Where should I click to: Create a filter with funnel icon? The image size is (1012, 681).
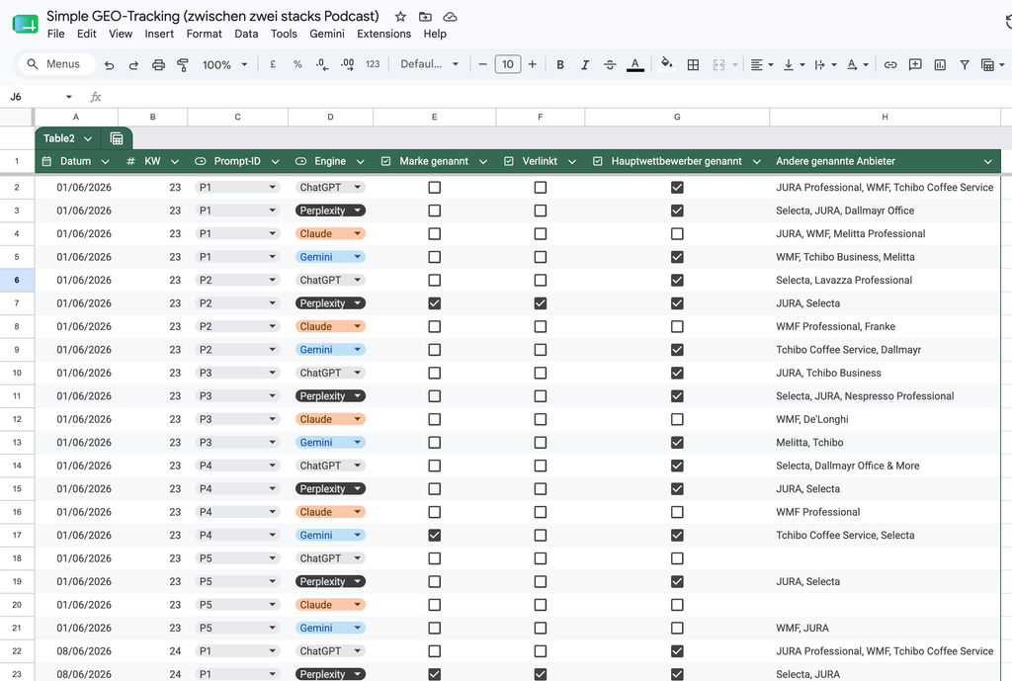965,64
